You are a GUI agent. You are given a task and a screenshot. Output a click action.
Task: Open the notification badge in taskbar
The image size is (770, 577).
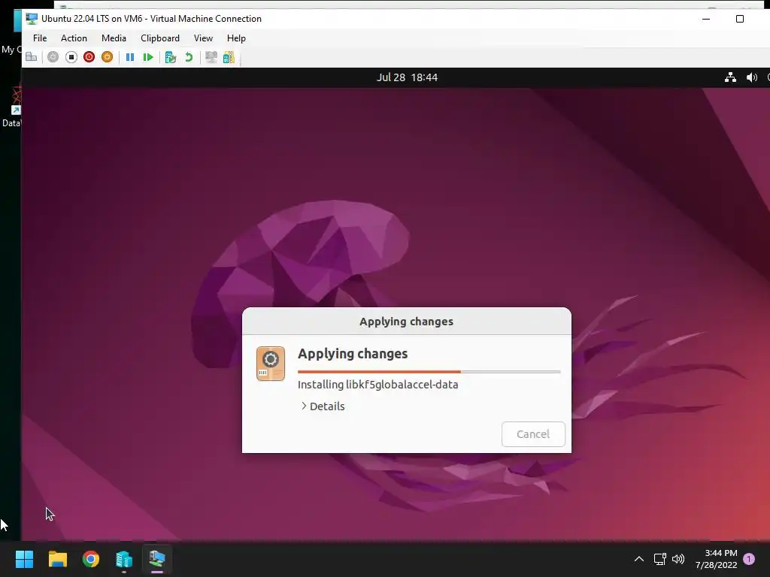[749, 559]
